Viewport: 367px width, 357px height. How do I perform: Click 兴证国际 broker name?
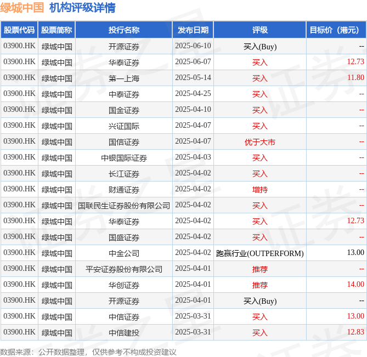[x=124, y=126]
